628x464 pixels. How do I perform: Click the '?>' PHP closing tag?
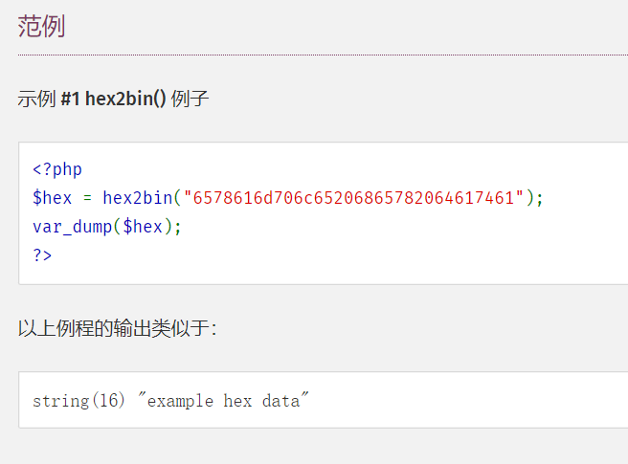point(42,256)
